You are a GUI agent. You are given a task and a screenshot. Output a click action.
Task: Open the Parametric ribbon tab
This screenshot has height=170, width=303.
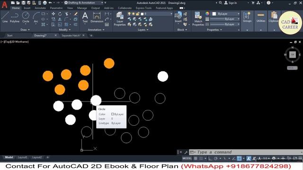tap(56, 8)
